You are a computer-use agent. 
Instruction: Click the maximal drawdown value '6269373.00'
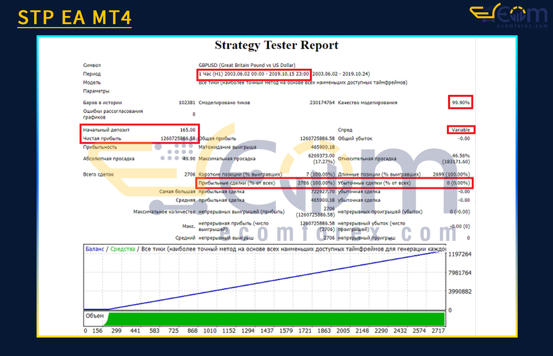[322, 155]
